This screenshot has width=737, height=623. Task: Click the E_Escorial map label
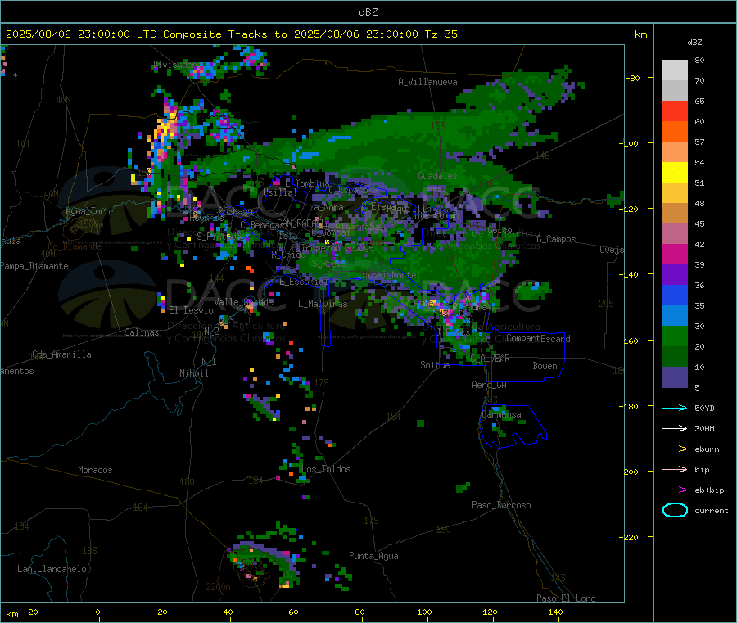304,282
